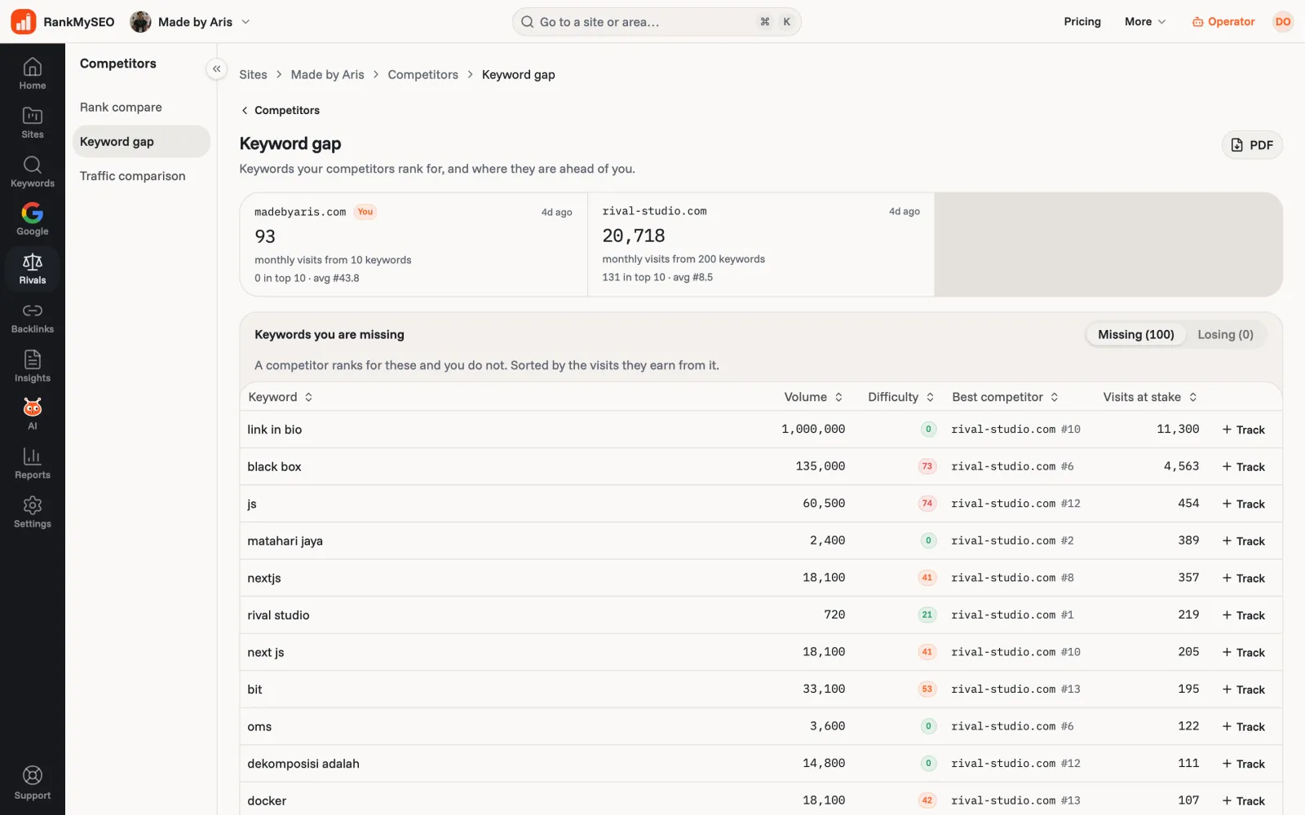Click Sites in the breadcrumb
Viewport: 1305px width, 815px height.
point(253,75)
